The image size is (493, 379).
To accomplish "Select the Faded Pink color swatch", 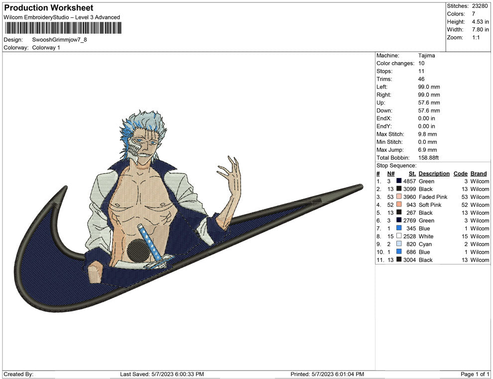I will (399, 196).
